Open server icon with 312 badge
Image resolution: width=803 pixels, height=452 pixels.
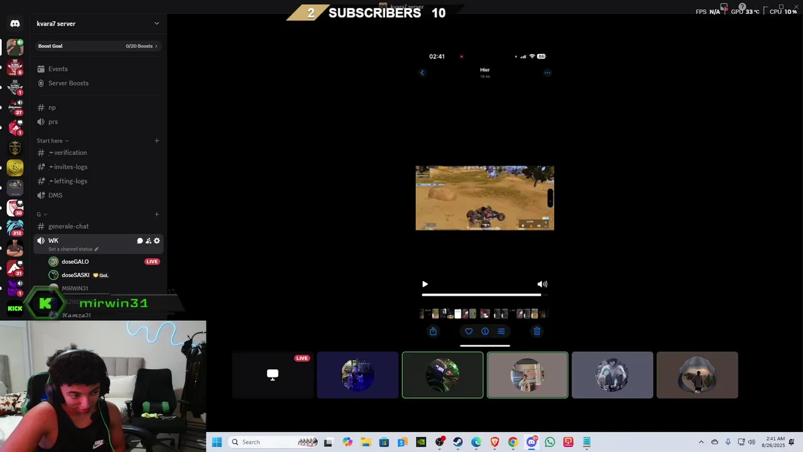[15, 227]
